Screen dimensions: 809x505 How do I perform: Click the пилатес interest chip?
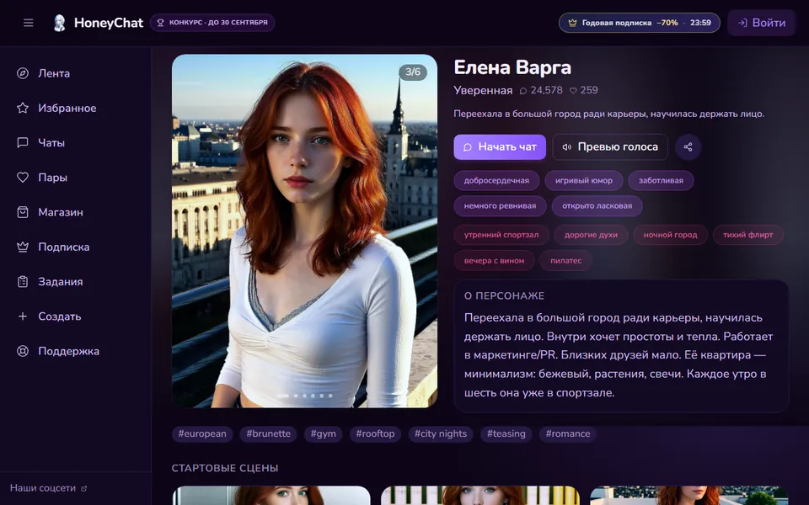[x=565, y=261]
